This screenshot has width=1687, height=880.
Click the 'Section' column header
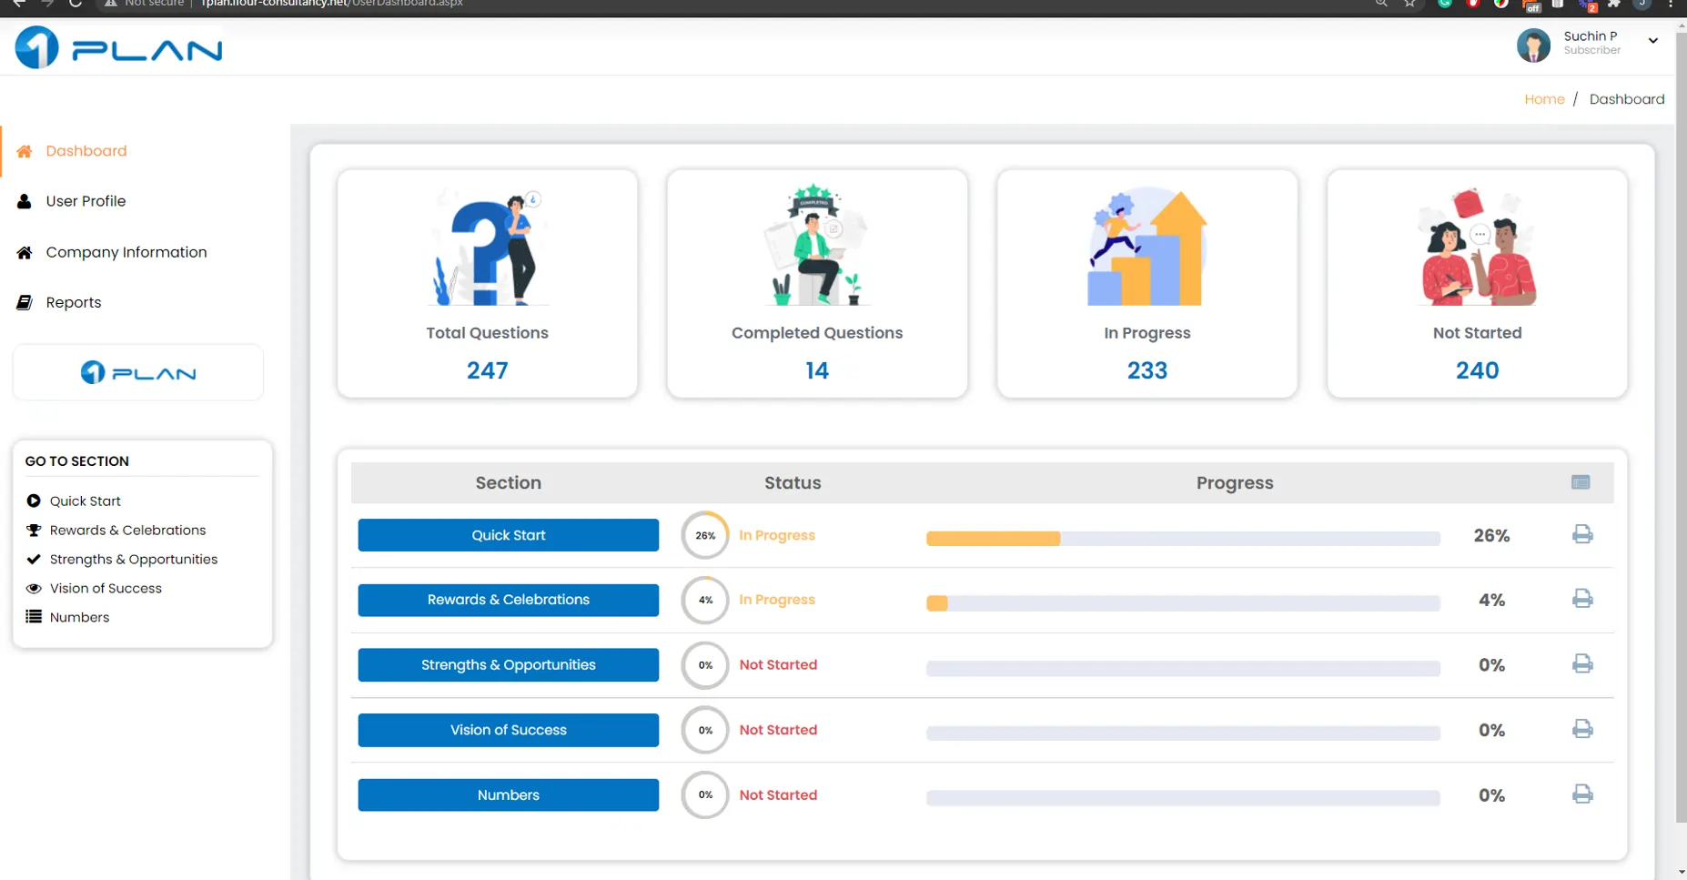pos(508,483)
